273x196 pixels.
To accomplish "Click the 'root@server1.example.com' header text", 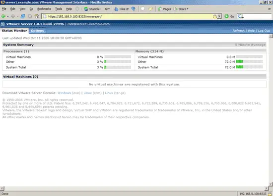I will [88, 24].
